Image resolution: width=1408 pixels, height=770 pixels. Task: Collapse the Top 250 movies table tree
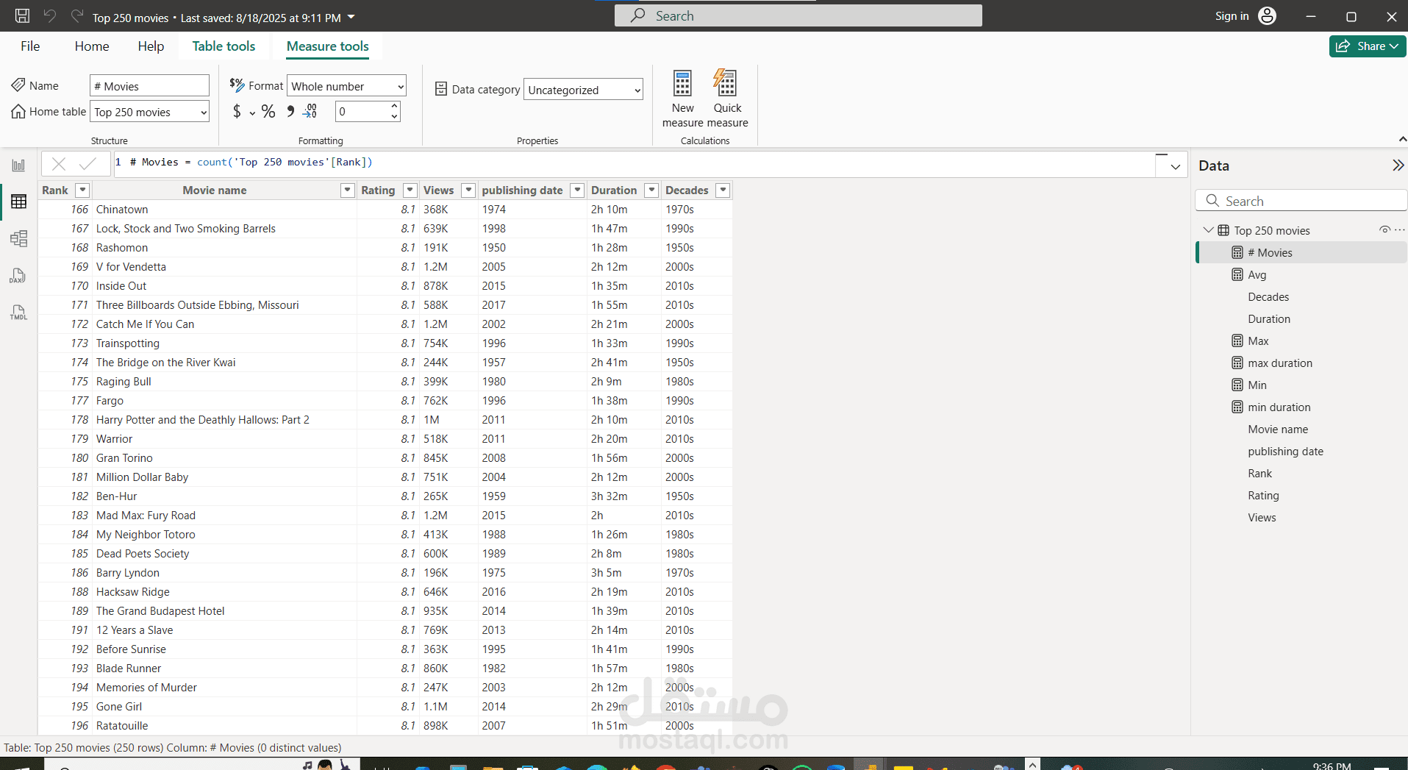coord(1207,230)
